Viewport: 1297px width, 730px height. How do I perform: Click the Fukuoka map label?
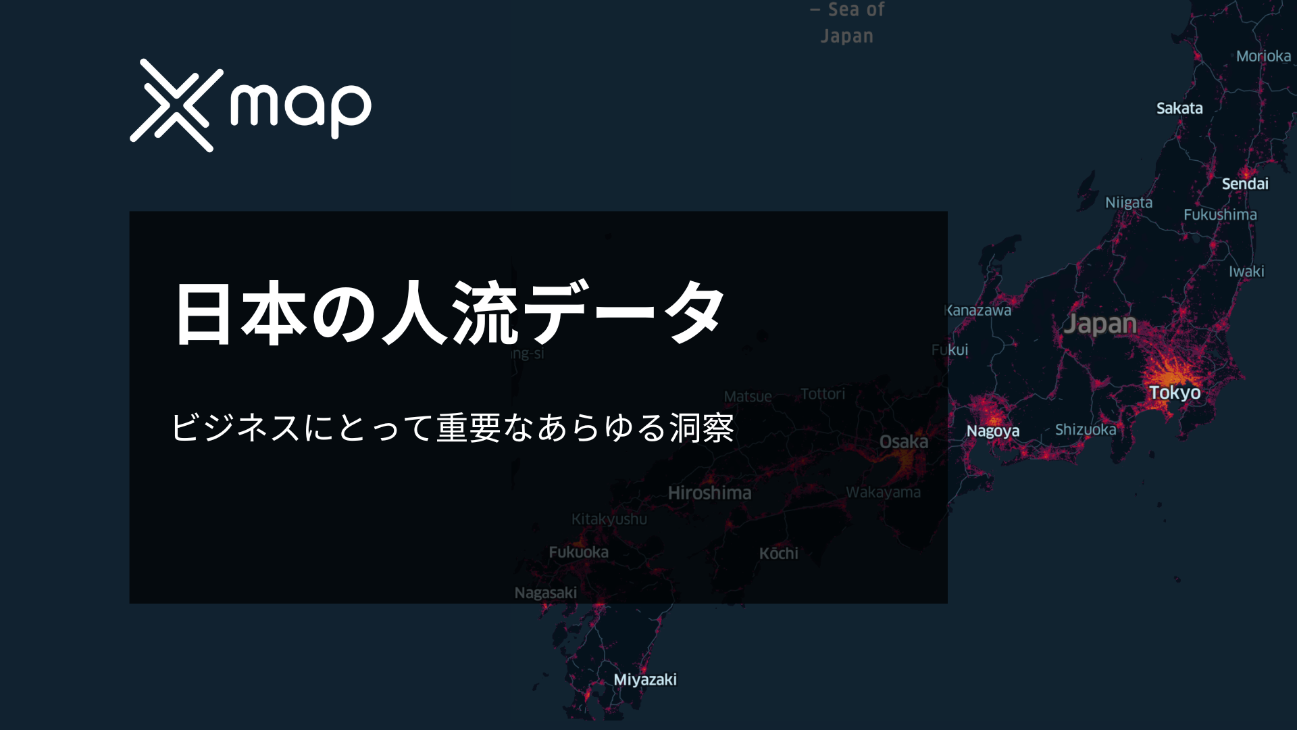[578, 552]
